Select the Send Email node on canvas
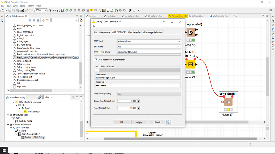275x154 pixels. 228,102
